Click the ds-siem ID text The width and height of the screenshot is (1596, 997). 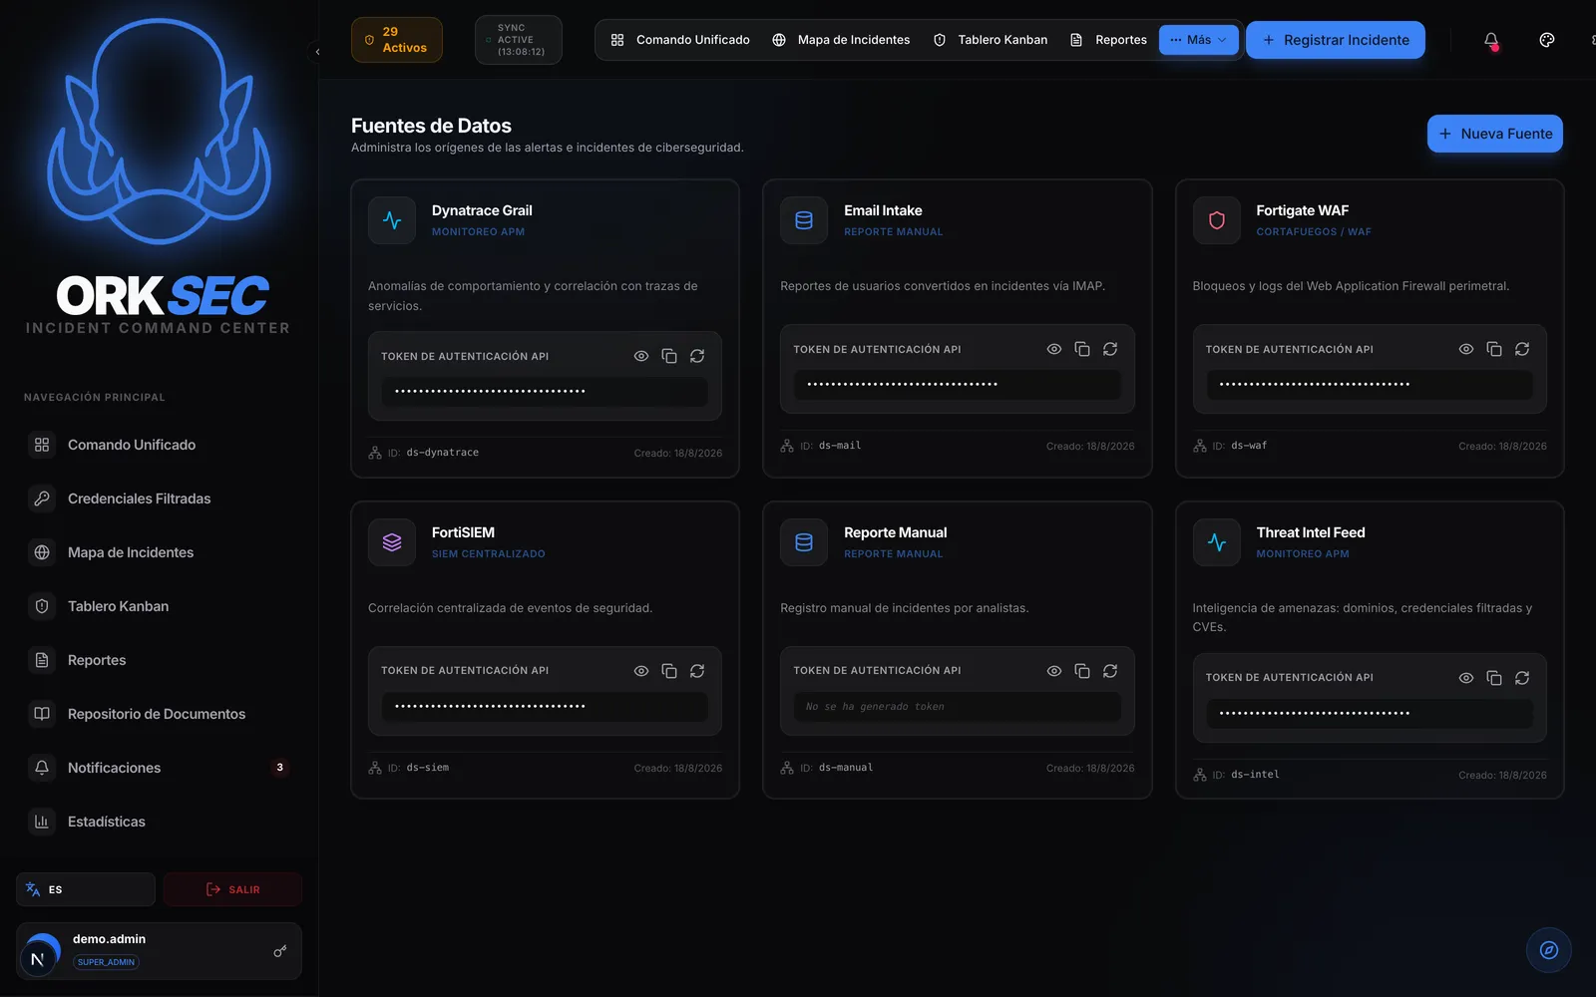[428, 768]
